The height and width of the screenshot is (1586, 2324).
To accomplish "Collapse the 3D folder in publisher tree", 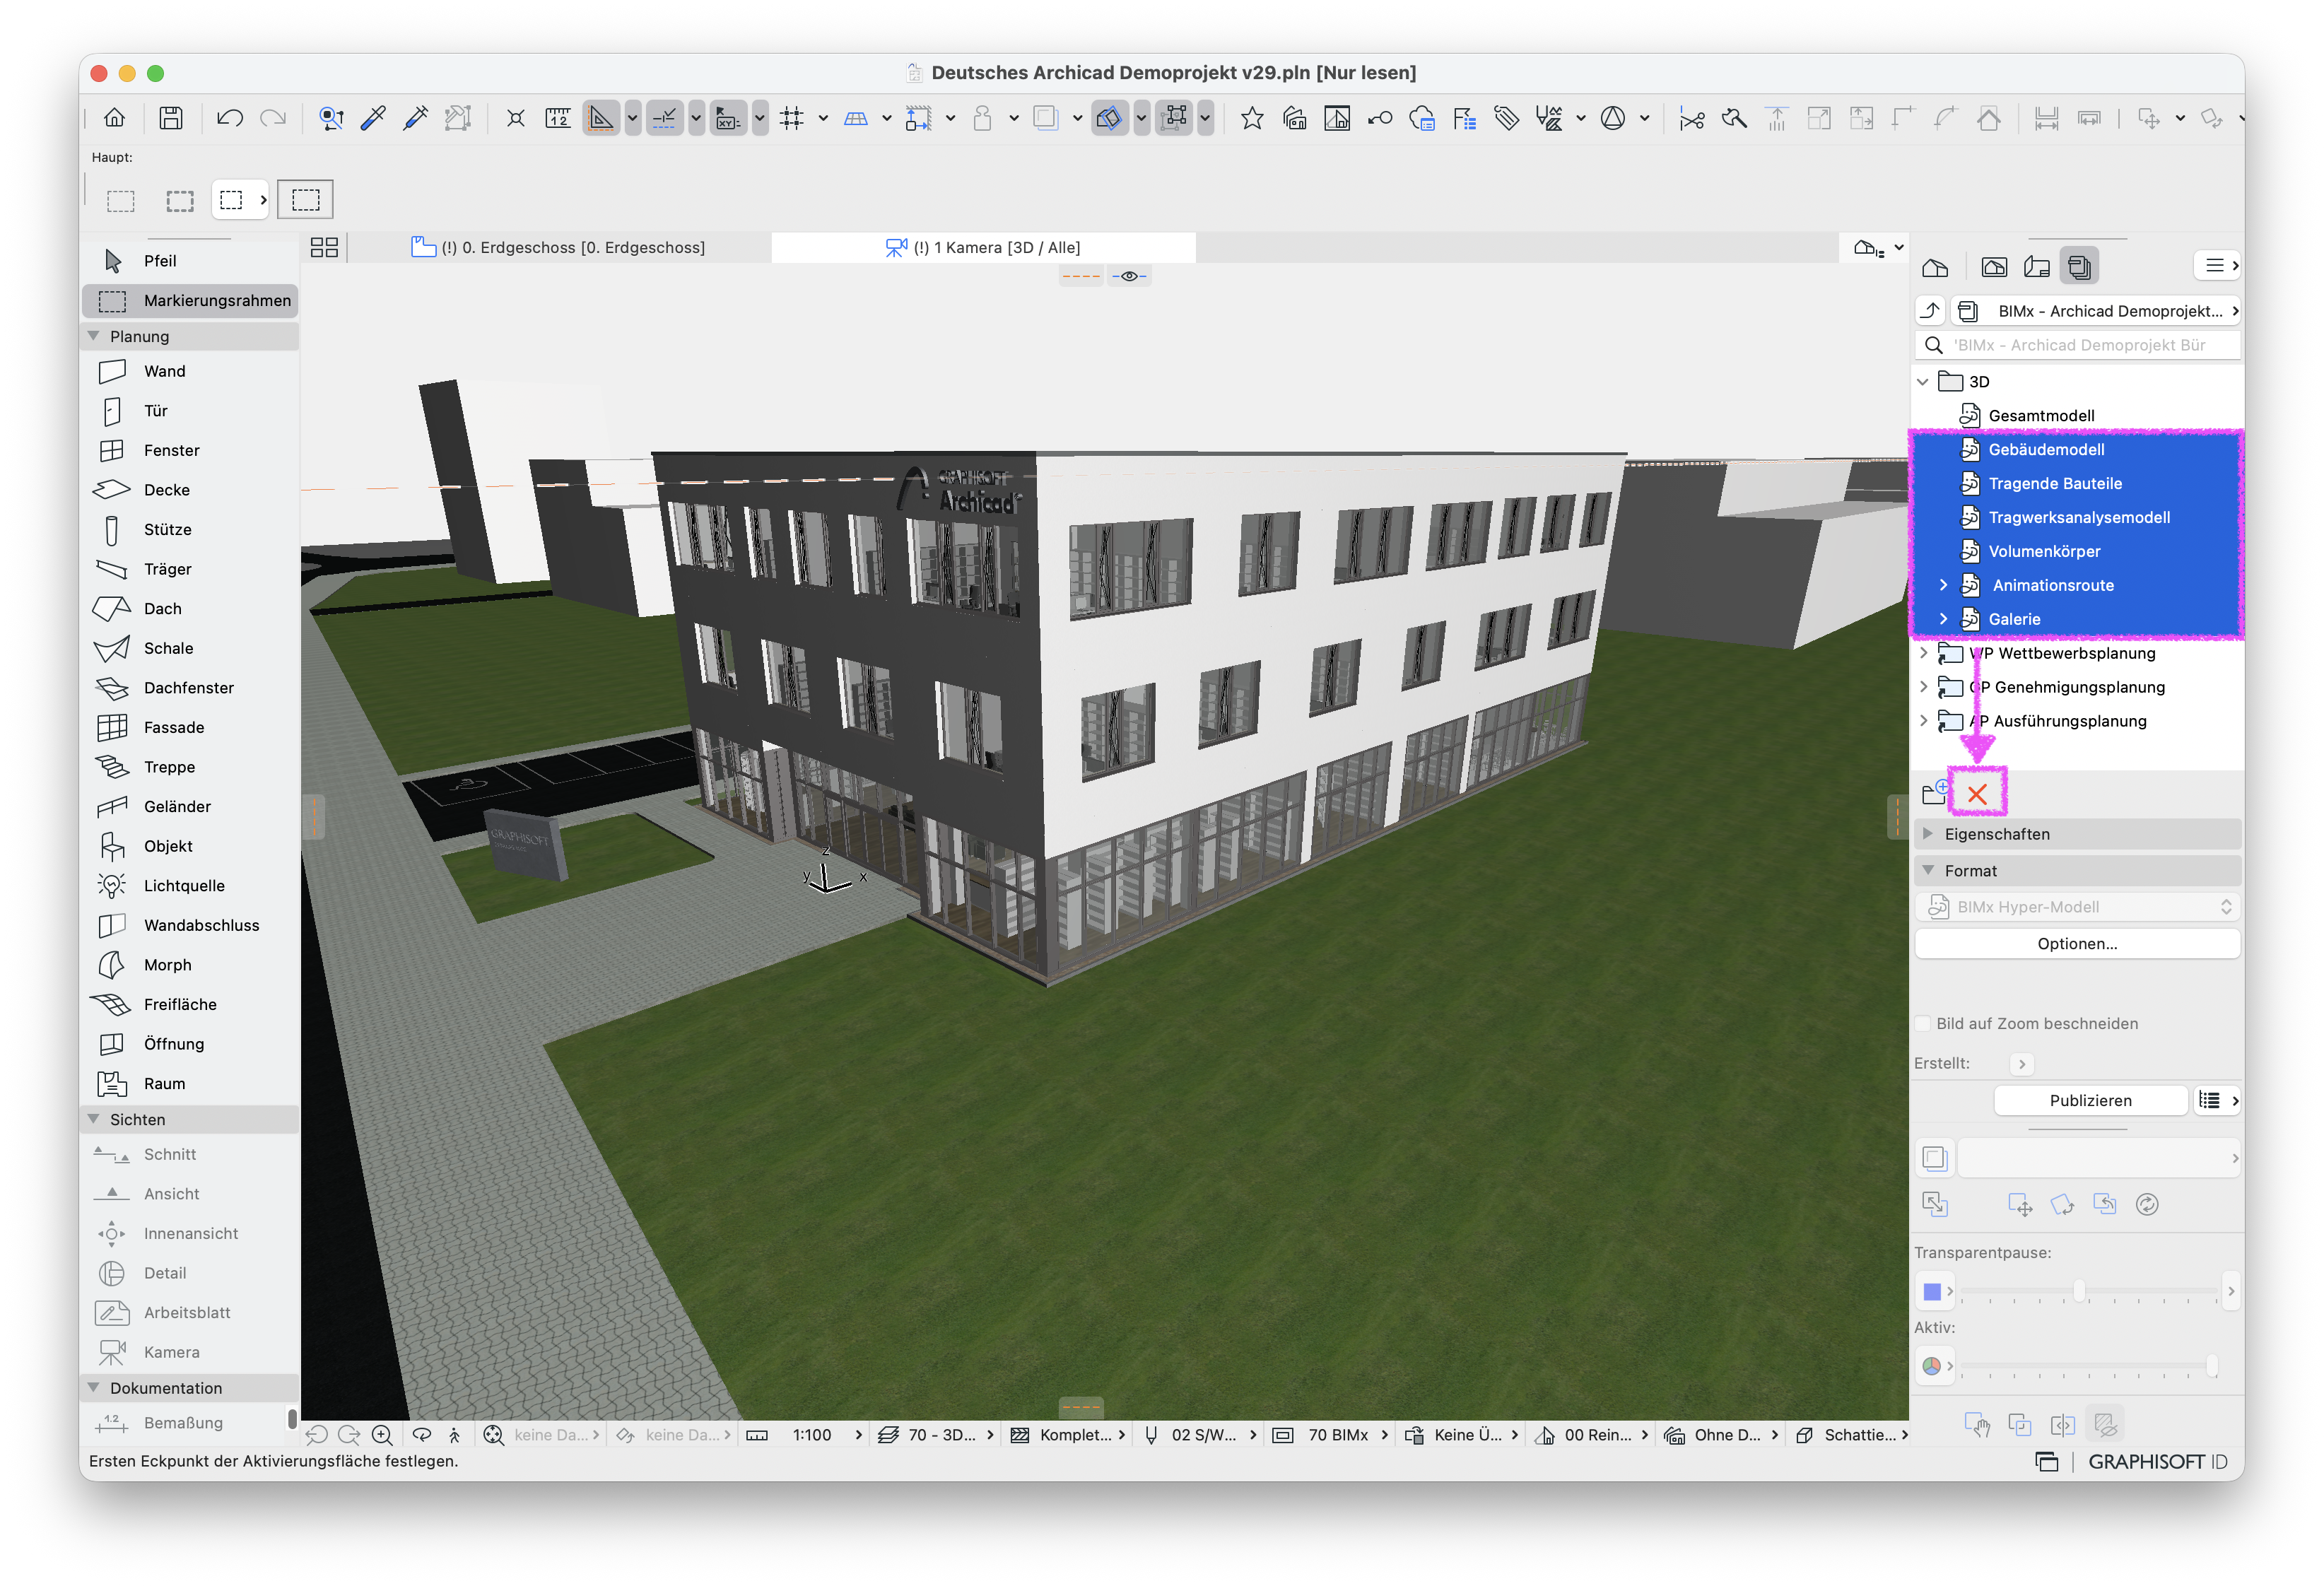I will click(1922, 382).
